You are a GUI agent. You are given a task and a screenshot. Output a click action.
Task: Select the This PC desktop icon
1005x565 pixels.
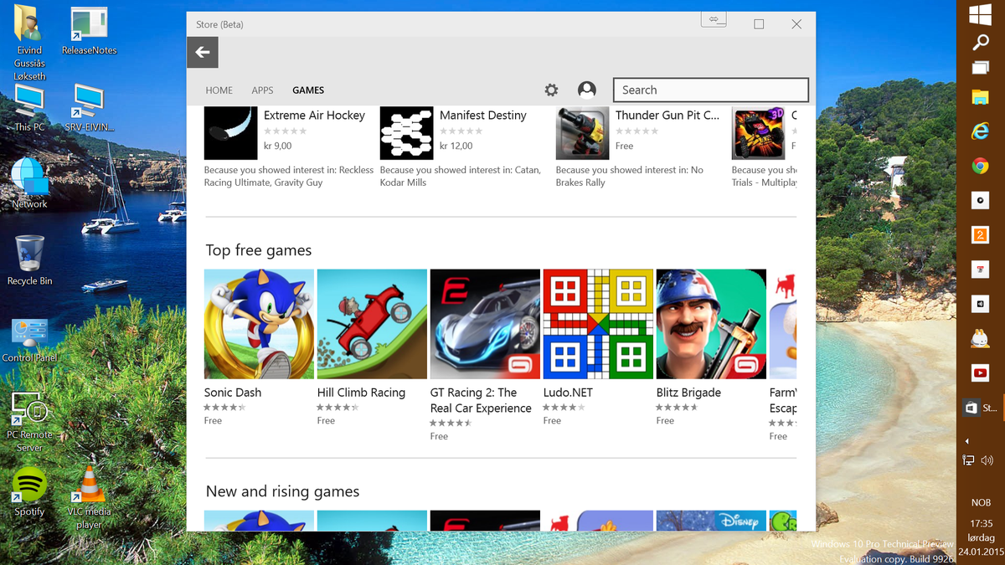pos(29,107)
